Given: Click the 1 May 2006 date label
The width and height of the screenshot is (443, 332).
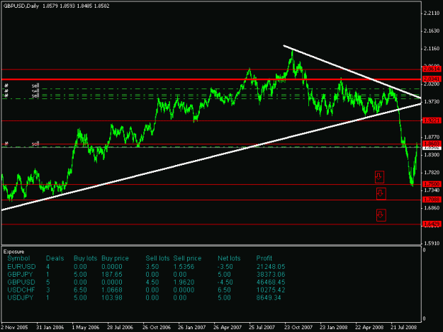Looking at the screenshot, I should tap(86, 327).
